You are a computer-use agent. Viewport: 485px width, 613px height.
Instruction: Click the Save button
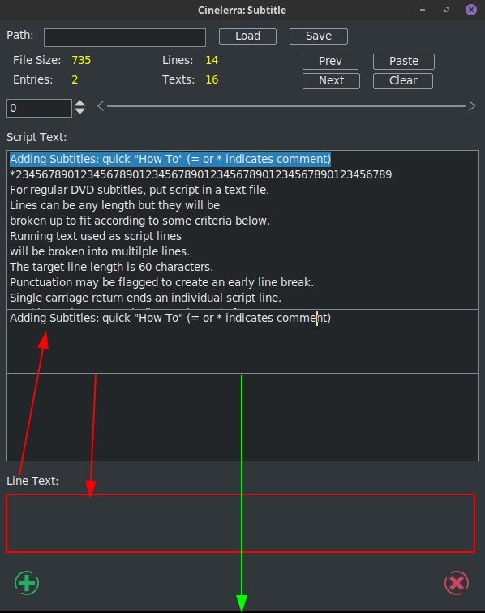pyautogui.click(x=319, y=36)
